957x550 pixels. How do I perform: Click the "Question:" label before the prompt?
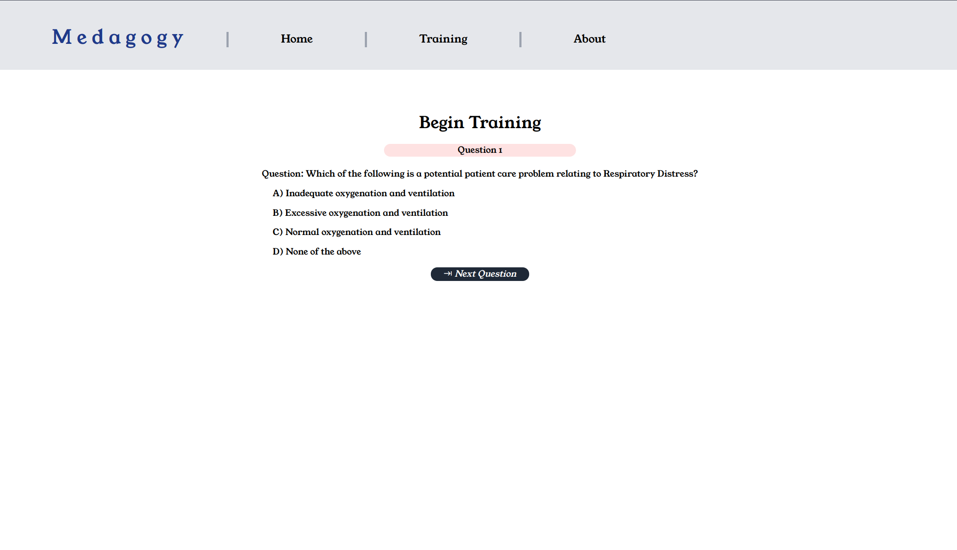click(x=282, y=174)
